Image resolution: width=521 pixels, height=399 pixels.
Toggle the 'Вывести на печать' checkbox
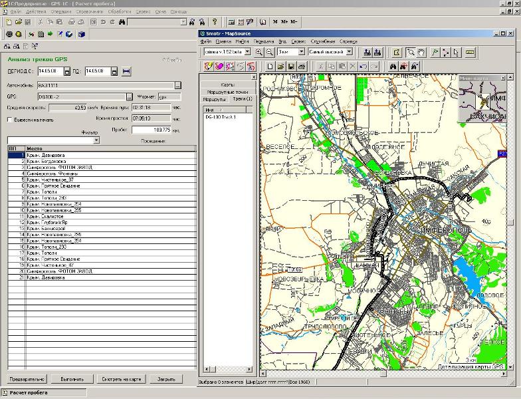click(9, 120)
